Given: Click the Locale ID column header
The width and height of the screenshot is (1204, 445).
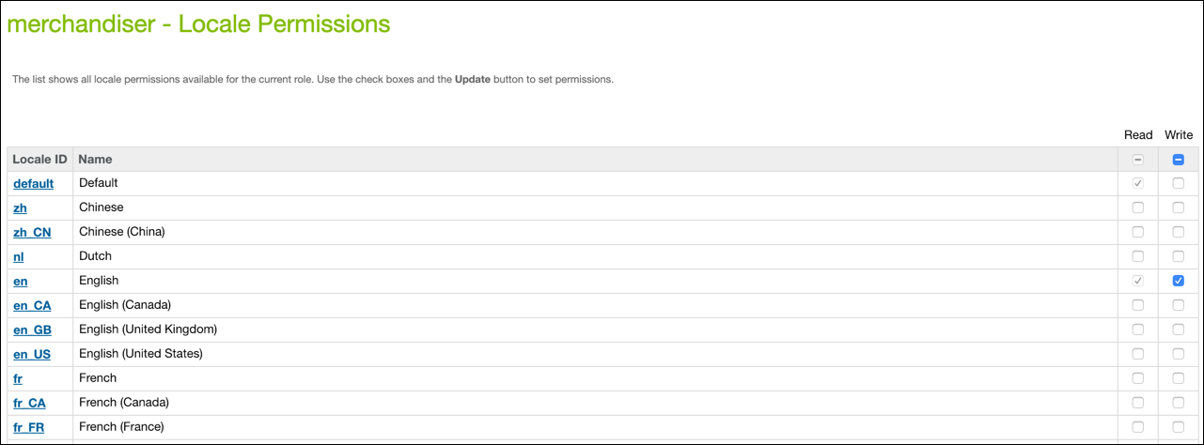Looking at the screenshot, I should click(x=40, y=160).
